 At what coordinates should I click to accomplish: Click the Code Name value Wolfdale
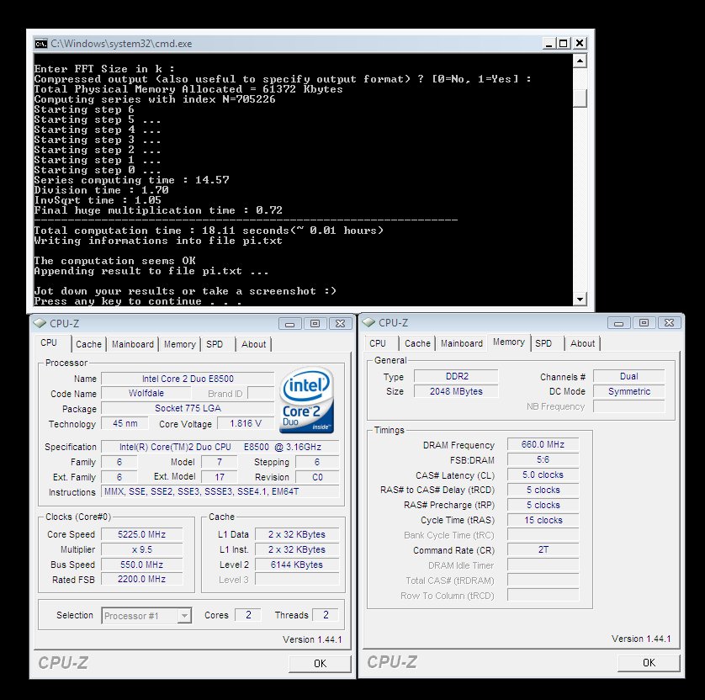146,394
